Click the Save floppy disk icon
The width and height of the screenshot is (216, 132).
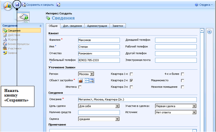point(17,5)
